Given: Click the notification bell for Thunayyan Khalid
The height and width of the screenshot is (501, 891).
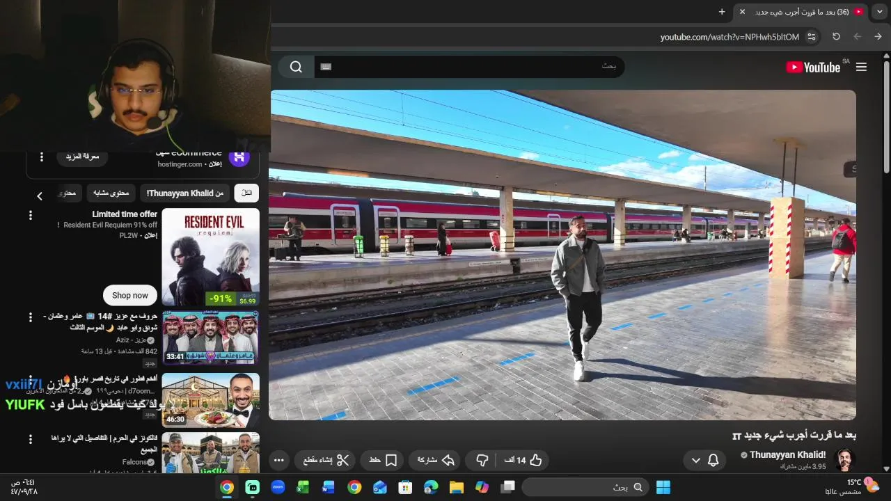Looking at the screenshot, I should pos(713,460).
